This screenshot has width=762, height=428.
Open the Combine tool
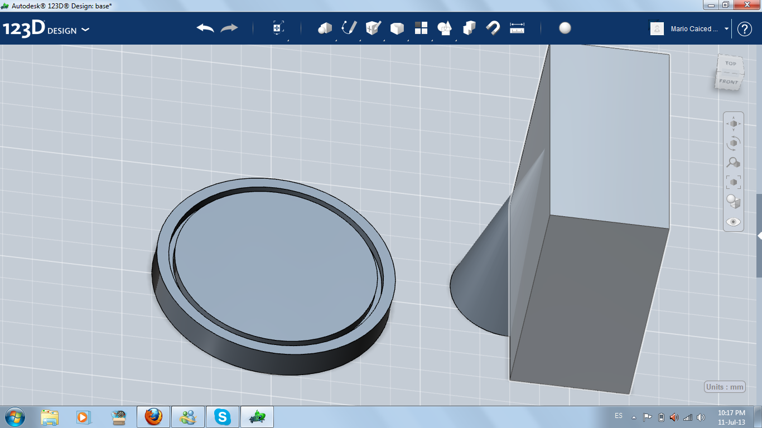pyautogui.click(x=469, y=28)
